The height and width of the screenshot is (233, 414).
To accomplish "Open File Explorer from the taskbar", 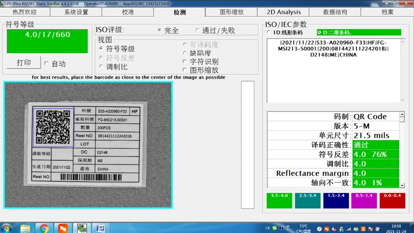I will click(x=26, y=228).
